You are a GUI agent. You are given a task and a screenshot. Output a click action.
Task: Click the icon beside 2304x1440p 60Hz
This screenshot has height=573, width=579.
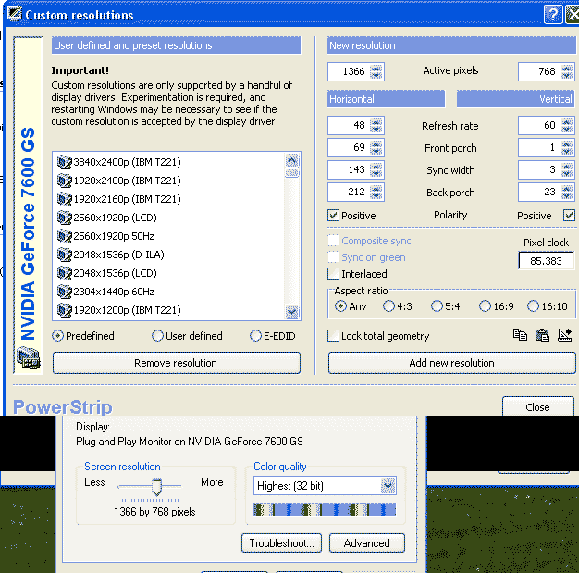64,292
